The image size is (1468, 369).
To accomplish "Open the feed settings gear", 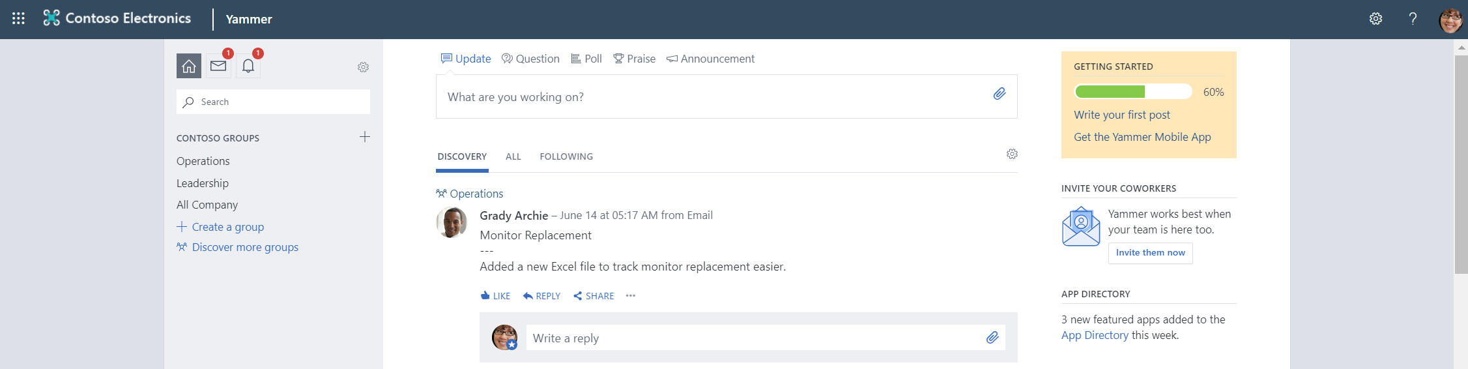I will 1012,154.
